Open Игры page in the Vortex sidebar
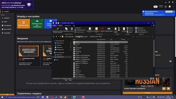176x99 pixels. click(x=4, y=22)
